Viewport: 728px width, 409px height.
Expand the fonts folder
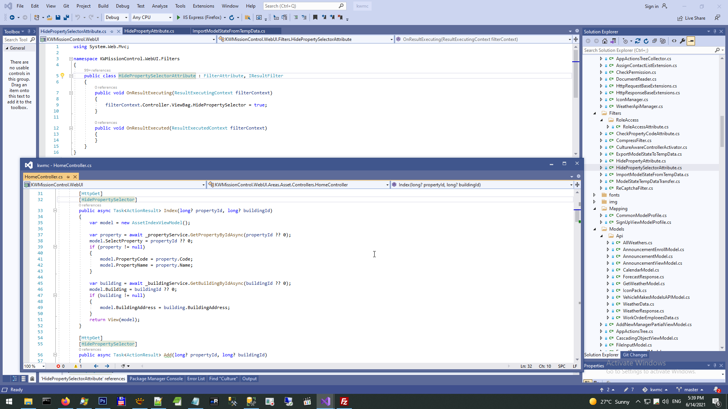click(x=594, y=195)
